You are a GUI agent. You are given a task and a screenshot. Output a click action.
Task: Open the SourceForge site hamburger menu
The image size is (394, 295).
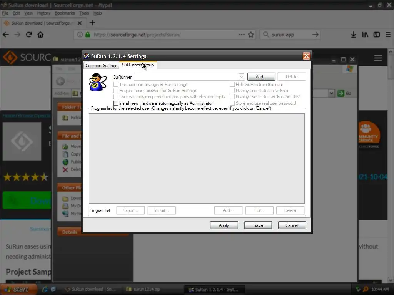[378, 58]
